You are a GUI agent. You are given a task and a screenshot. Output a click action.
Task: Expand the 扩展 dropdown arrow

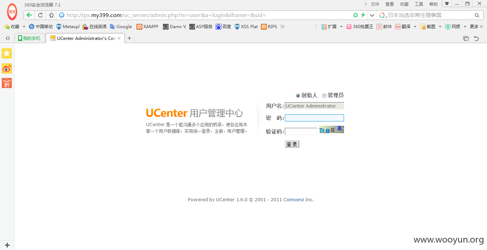tap(341, 27)
